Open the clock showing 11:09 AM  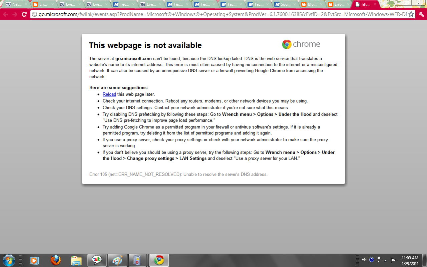coord(410,258)
